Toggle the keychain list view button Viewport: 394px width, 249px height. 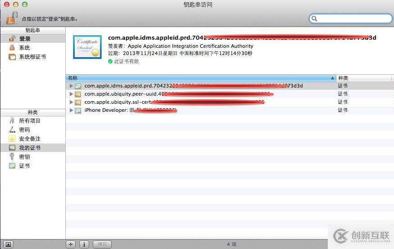(x=8, y=244)
